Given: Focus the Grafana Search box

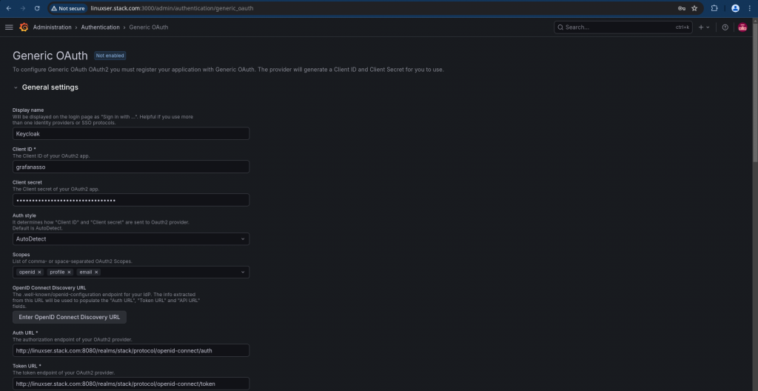Looking at the screenshot, I should [623, 27].
